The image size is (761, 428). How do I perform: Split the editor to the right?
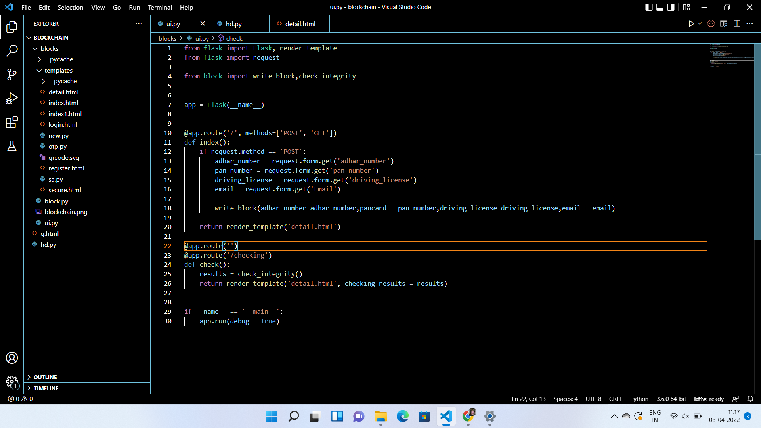pos(737,24)
